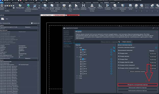Click diamond marker icon for ID 6 row
This screenshot has width=159, height=94.
coord(111,50)
